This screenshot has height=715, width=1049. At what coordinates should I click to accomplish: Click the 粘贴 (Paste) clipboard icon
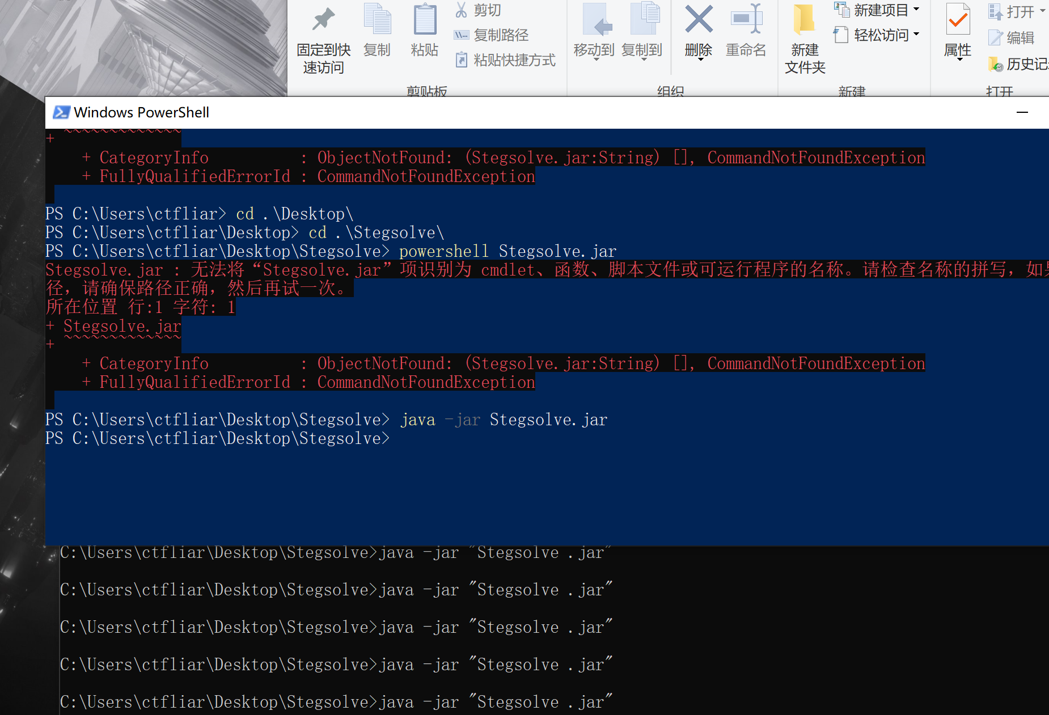click(425, 20)
